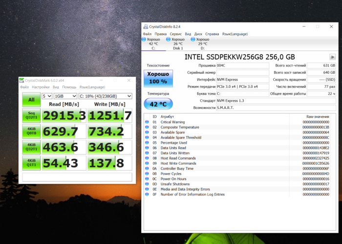This screenshot has height=244, width=342.
Task: Open the drive selector C: 18% dropdown
Action: 106,96
